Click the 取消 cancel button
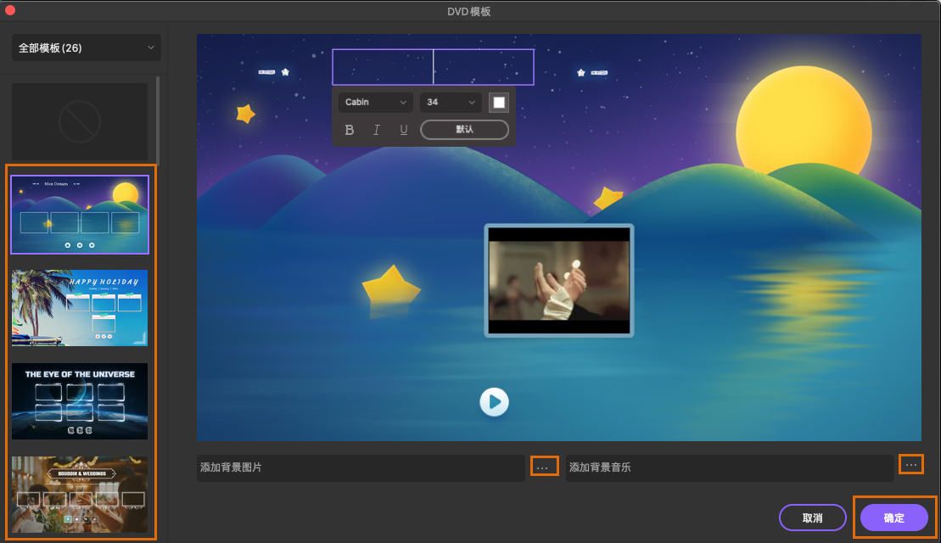Viewport: 941px width, 543px height. point(813,518)
